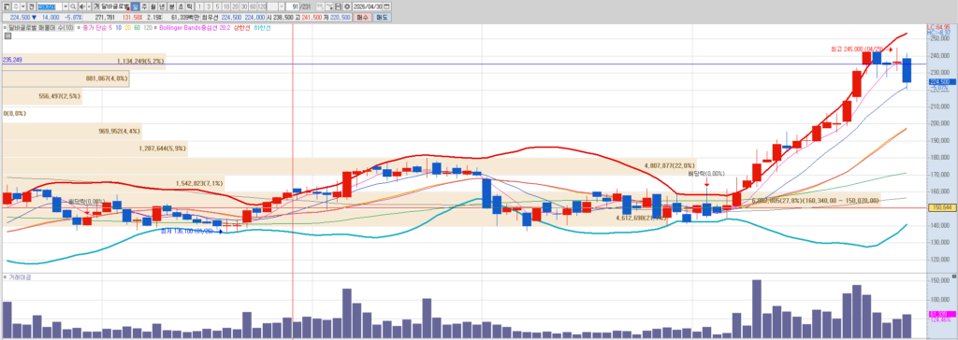Open the chart settings icon at far-left of toolbar
Viewport: 958px width, 340px height.
click(x=7, y=7)
